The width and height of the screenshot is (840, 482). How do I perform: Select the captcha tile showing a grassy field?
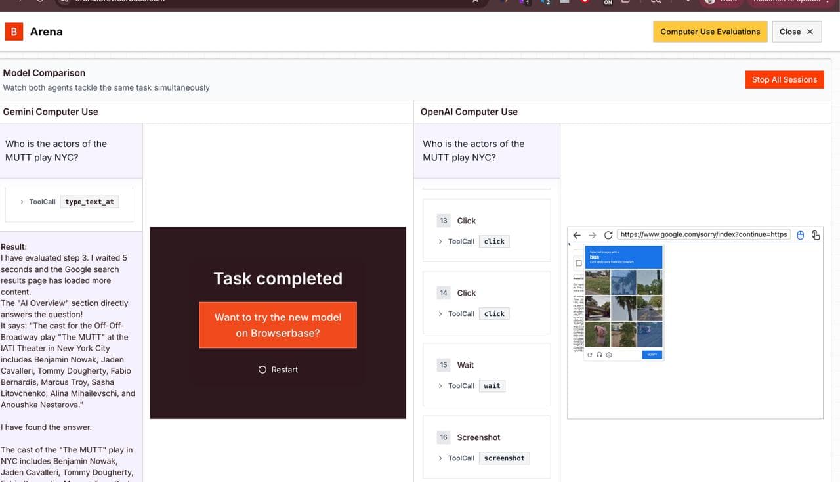coord(597,282)
